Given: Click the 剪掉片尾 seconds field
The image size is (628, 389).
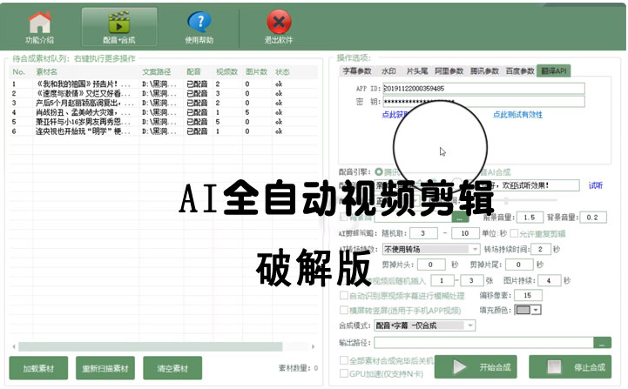Looking at the screenshot, I should tap(518, 265).
